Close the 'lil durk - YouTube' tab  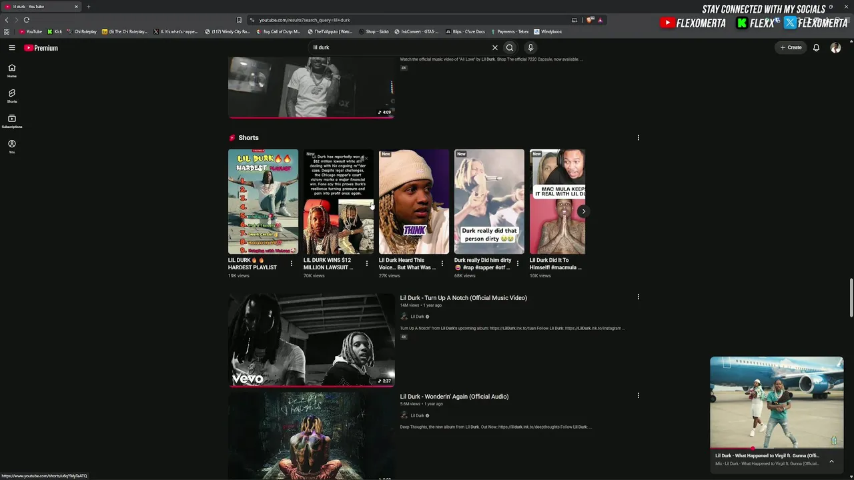coord(76,7)
